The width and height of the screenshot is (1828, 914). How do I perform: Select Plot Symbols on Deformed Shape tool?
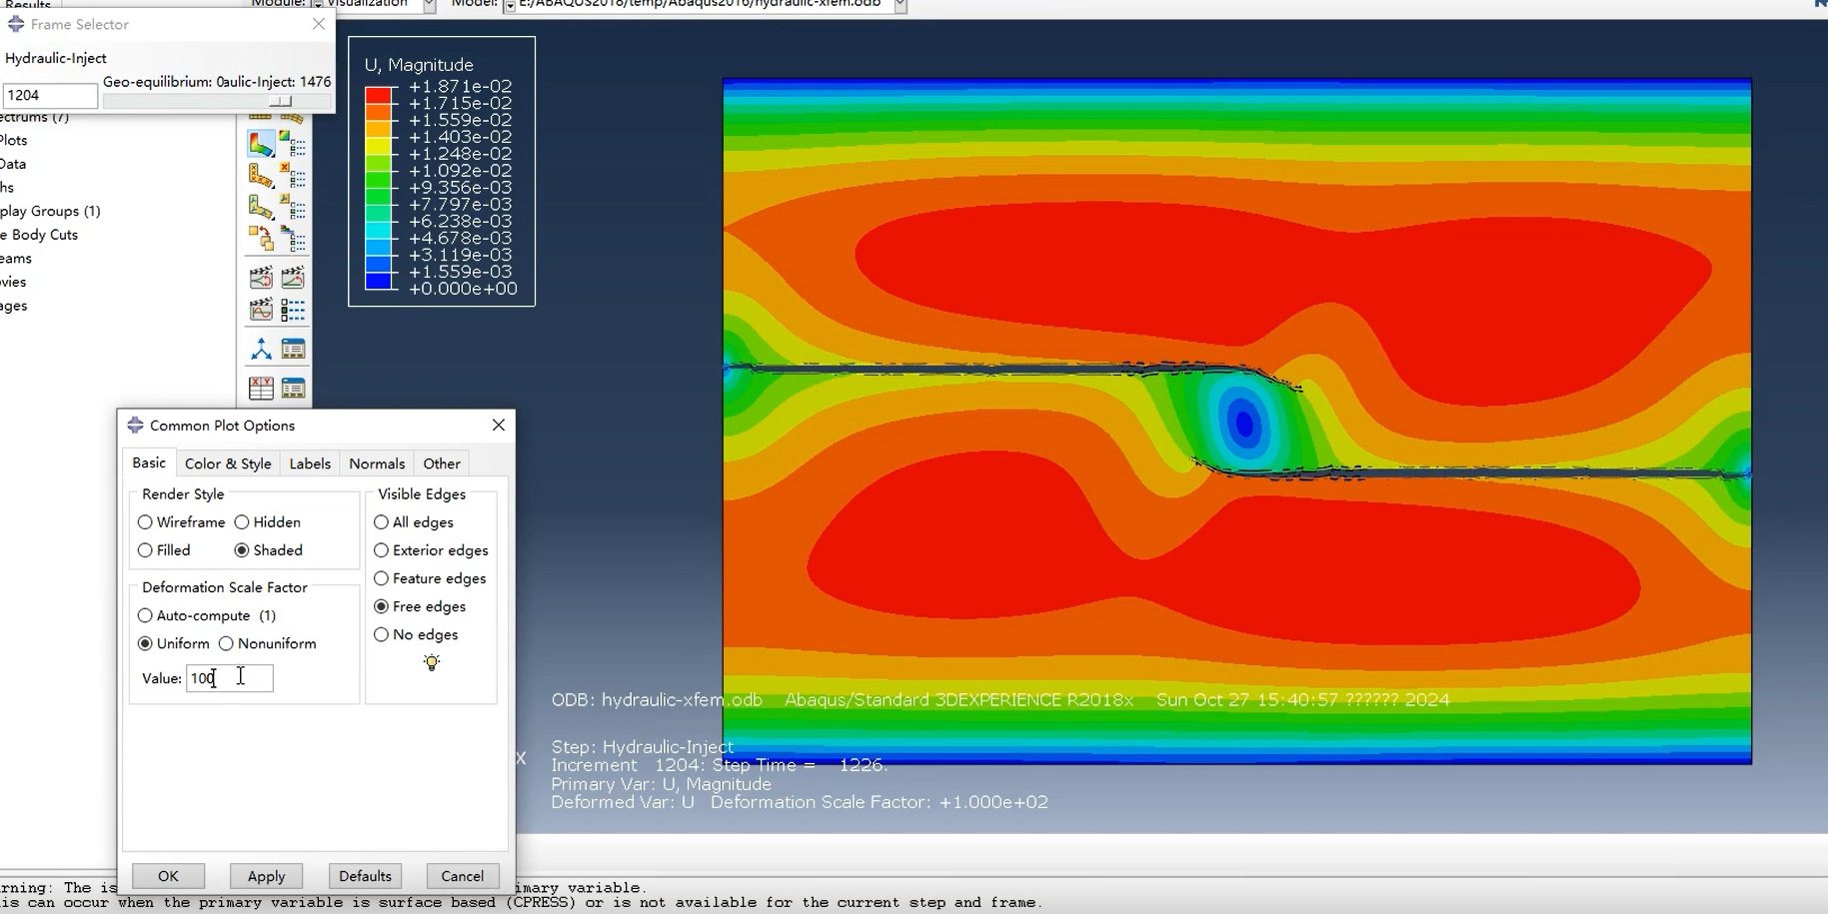click(260, 176)
